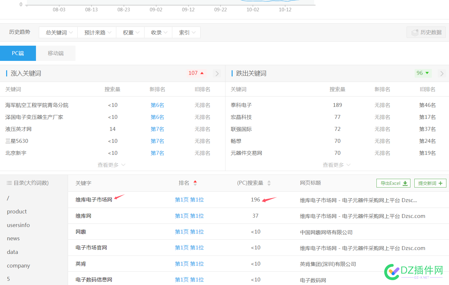Viewport: 449px width, 285px height.
Task: Open keyword 海军航空工程学院青岛分院
Action: (x=37, y=105)
